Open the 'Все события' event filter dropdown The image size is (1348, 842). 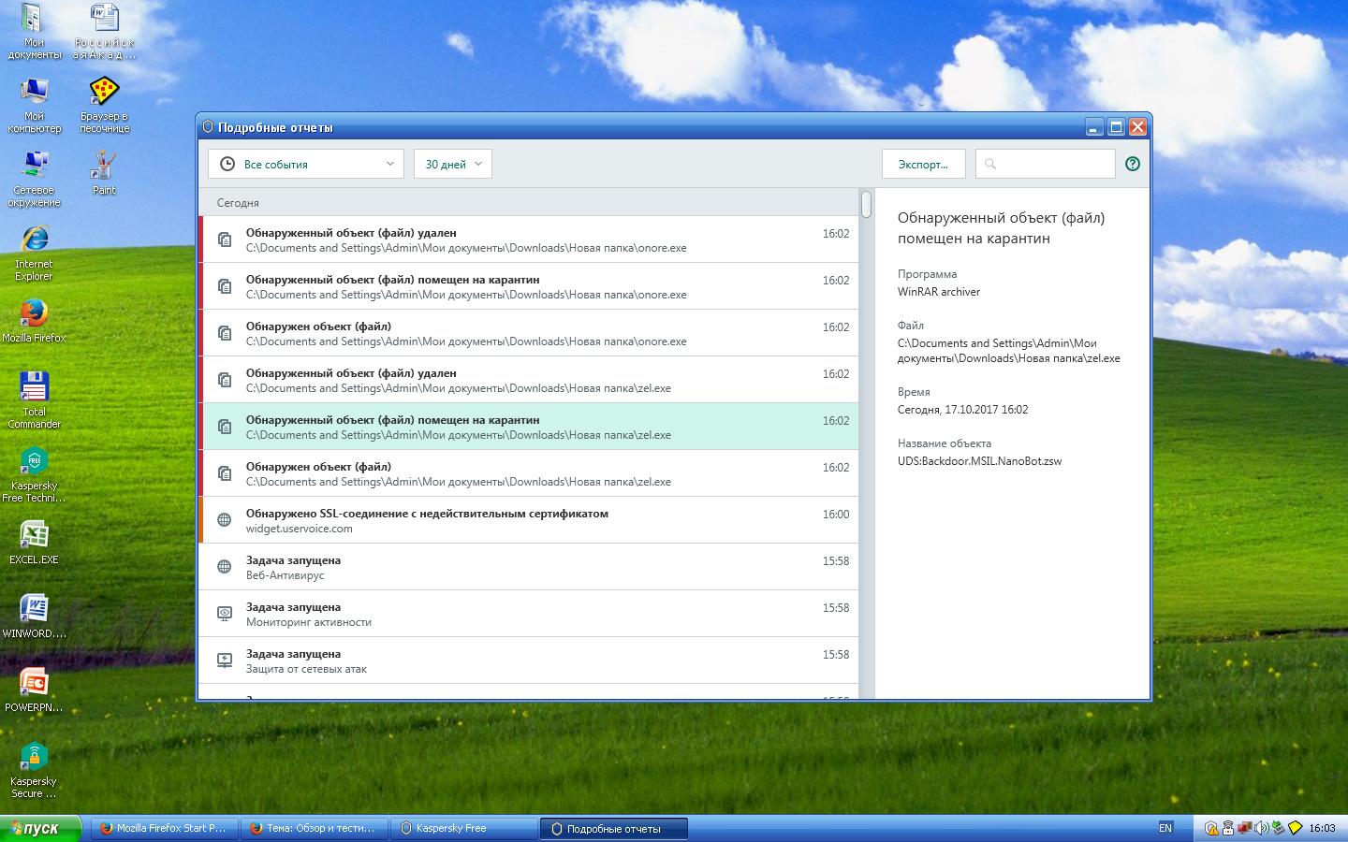pyautogui.click(x=305, y=164)
